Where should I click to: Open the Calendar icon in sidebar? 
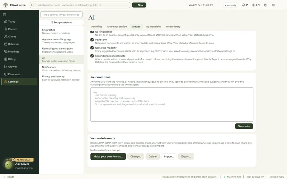tap(6, 44)
